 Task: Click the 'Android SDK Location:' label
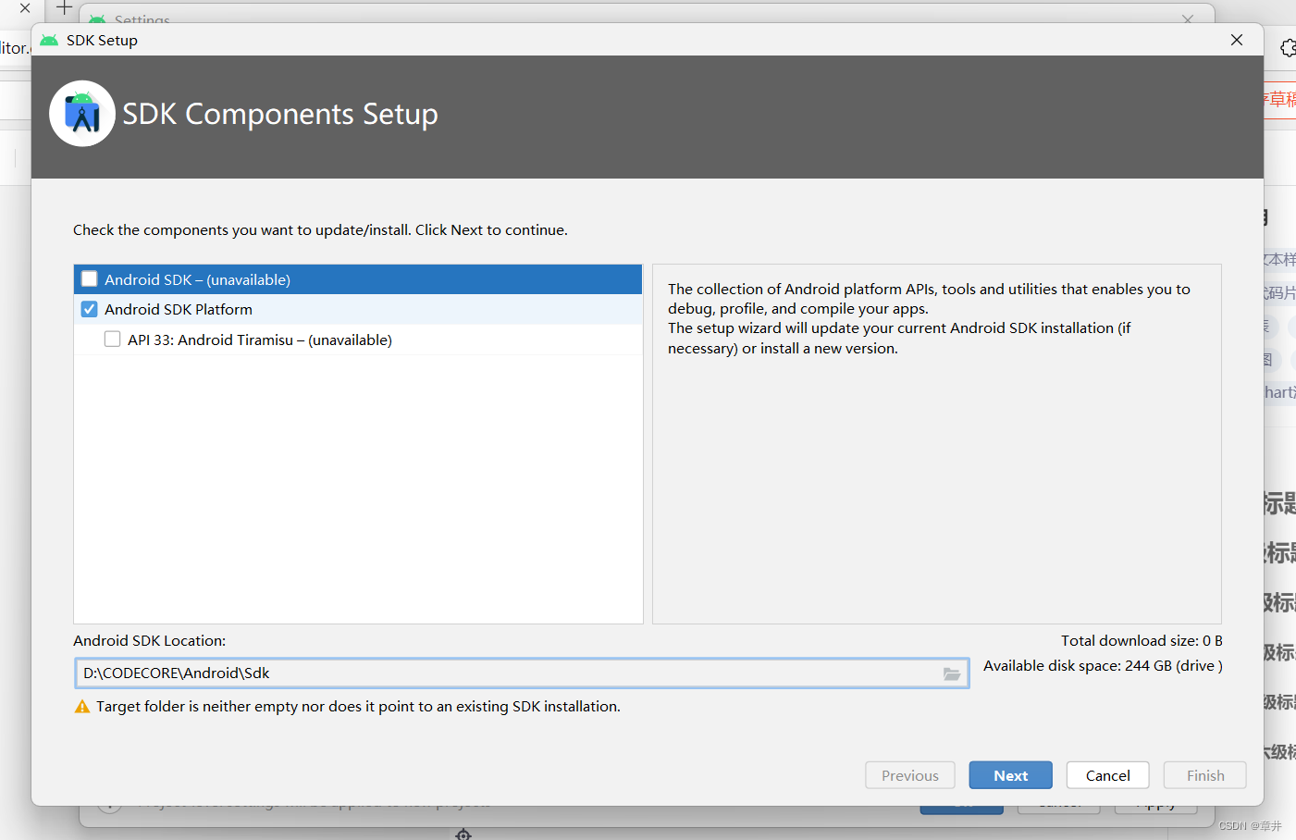point(150,640)
